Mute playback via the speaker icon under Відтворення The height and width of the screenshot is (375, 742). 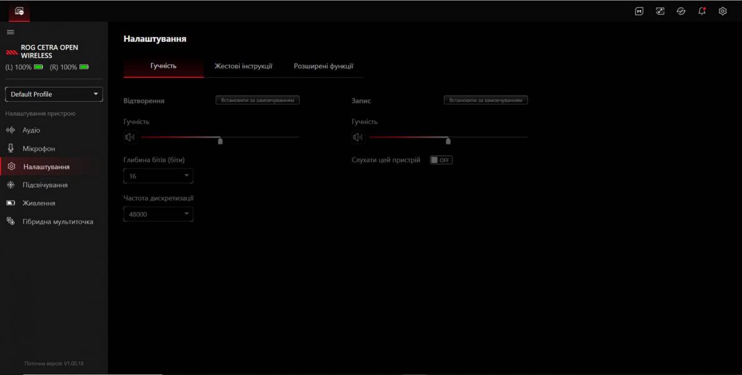[130, 137]
